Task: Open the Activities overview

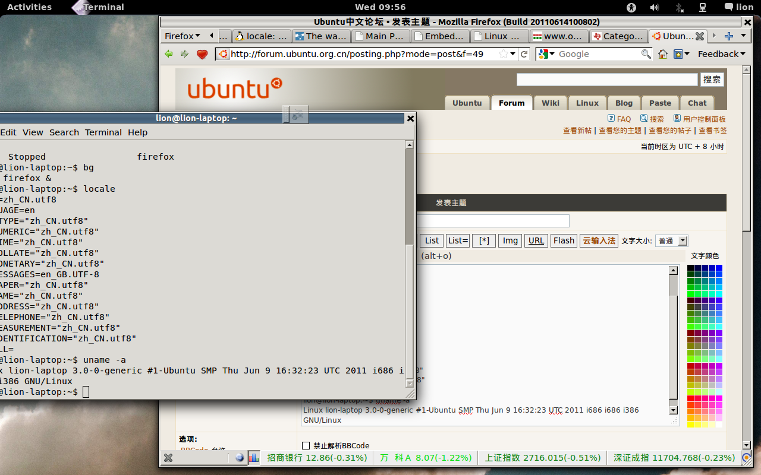Action: click(29, 7)
